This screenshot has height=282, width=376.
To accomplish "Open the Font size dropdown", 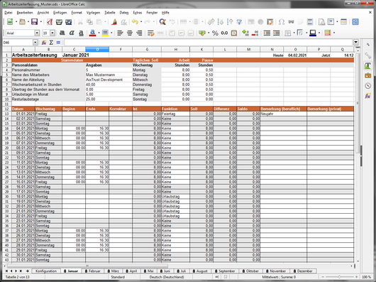I will [x=52, y=33].
